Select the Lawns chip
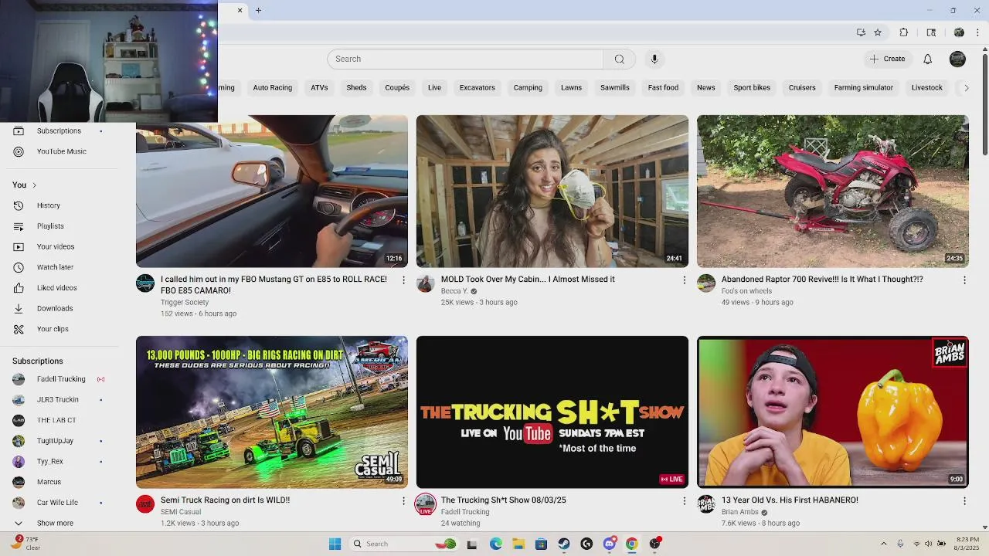Viewport: 989px width, 556px height. click(x=571, y=87)
